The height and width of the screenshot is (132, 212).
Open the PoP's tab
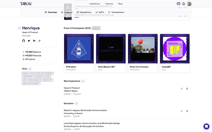pos(100,12)
